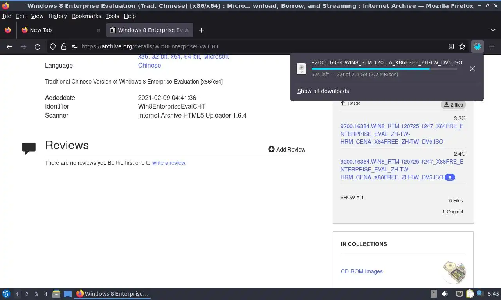501x300 pixels.
Task: Open the Help menu
Action: 130,16
